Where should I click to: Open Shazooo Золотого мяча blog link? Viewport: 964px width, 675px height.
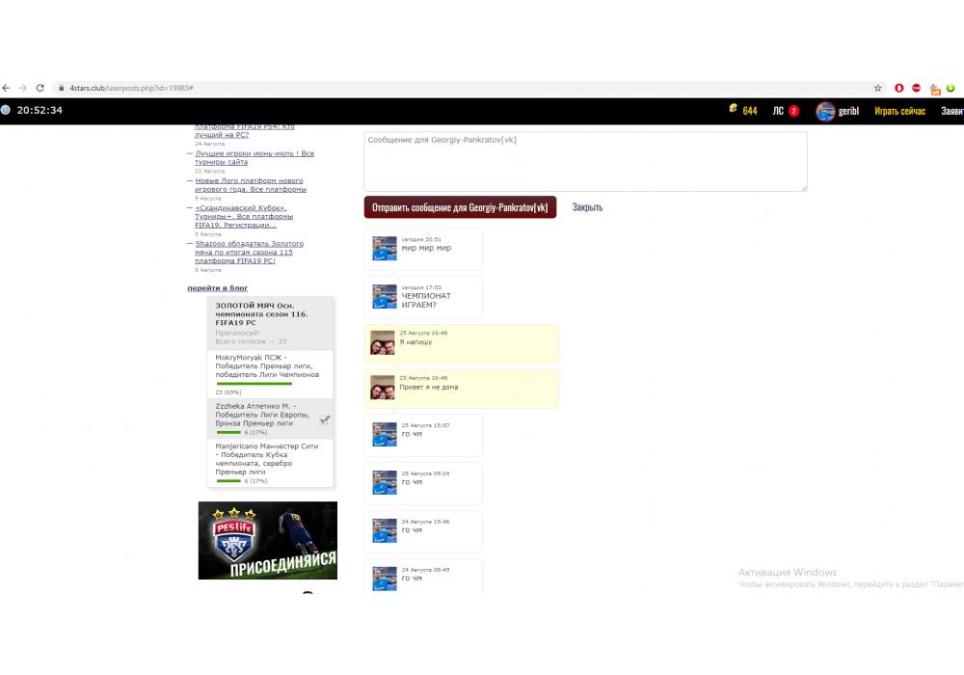[x=249, y=252]
